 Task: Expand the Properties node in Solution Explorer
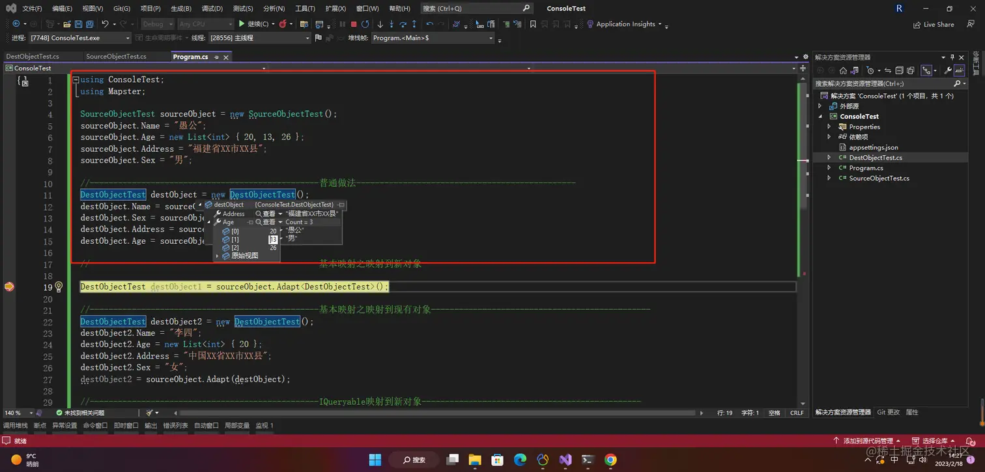[x=829, y=126]
